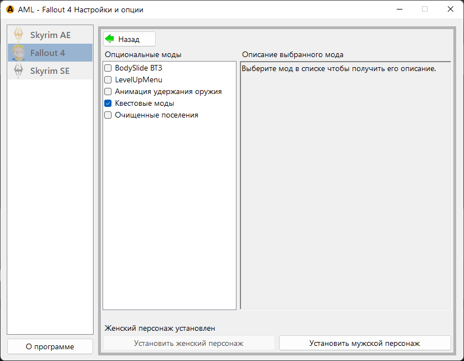The image size is (464, 361).
Task: Switch to the Skyrim AE game tab
Action: click(50, 35)
